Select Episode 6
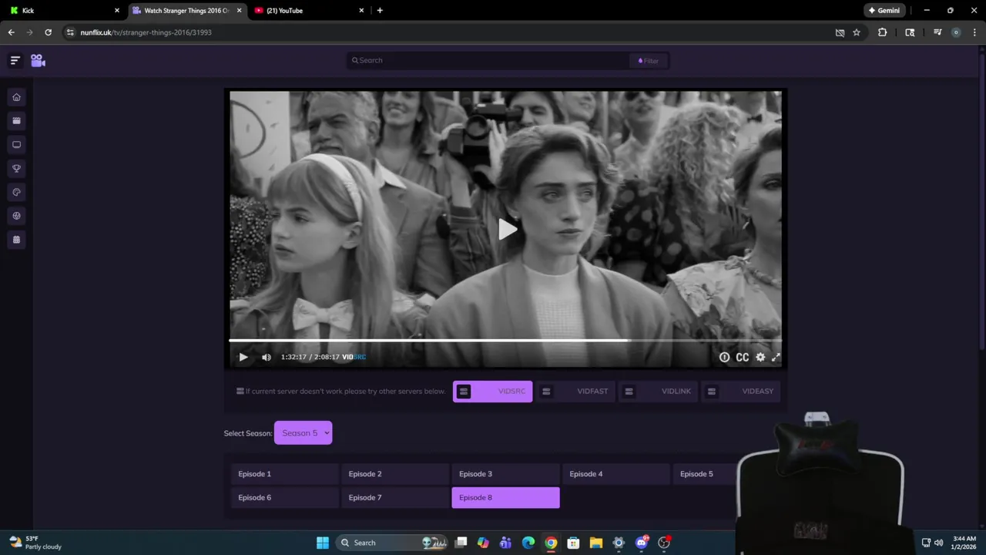This screenshot has height=555, width=986. click(x=284, y=498)
